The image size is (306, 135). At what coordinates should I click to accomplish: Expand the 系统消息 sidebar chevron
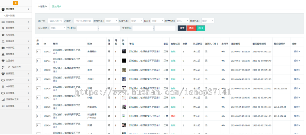[29, 41]
